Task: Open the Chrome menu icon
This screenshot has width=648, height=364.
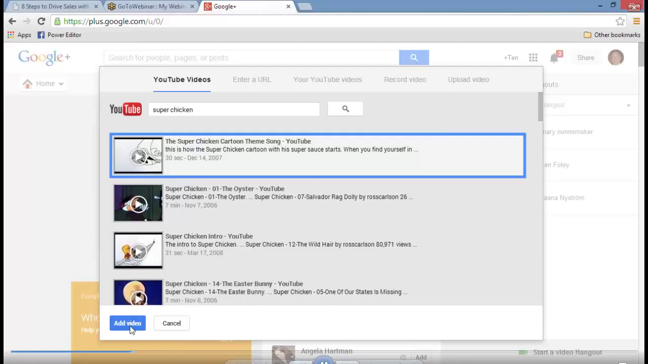Action: (x=637, y=21)
